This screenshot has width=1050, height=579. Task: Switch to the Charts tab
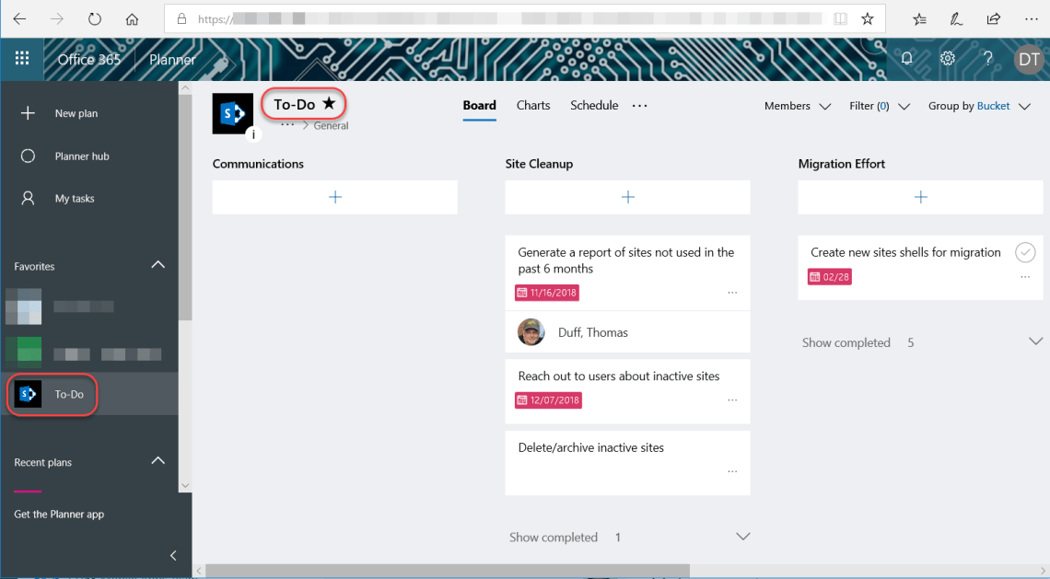point(533,105)
